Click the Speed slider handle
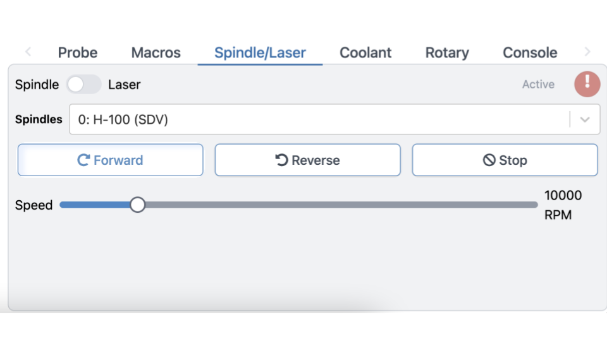This screenshot has height=341, width=607. pos(137,205)
